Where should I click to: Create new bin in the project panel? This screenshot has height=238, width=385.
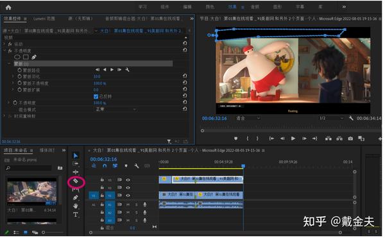pyautogui.click(x=60, y=168)
